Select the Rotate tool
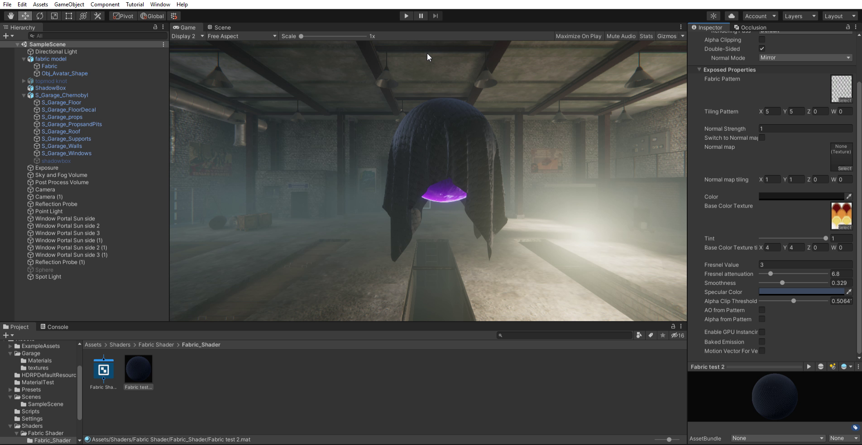862x445 pixels. pyautogui.click(x=39, y=16)
